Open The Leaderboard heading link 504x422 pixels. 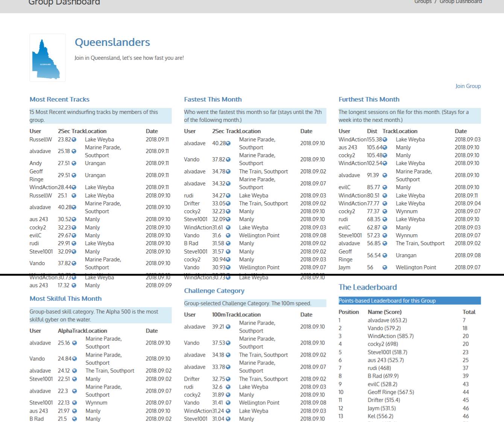tap(367, 287)
